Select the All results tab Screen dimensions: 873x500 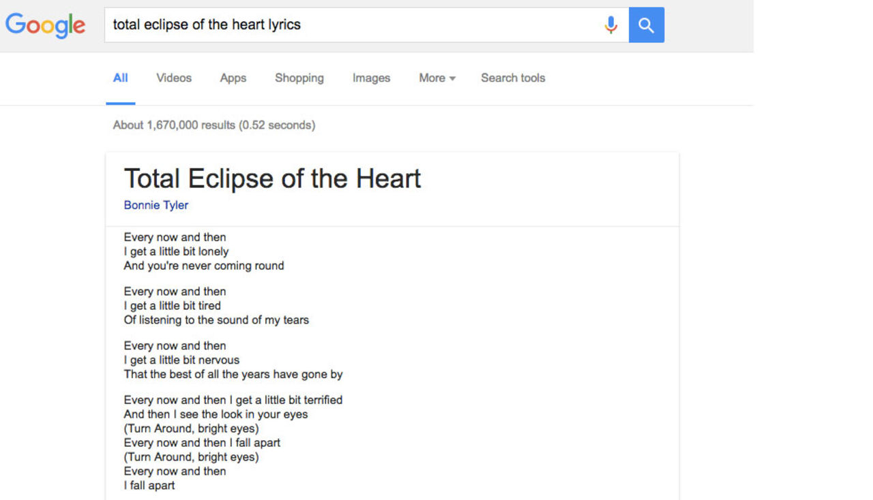[120, 78]
